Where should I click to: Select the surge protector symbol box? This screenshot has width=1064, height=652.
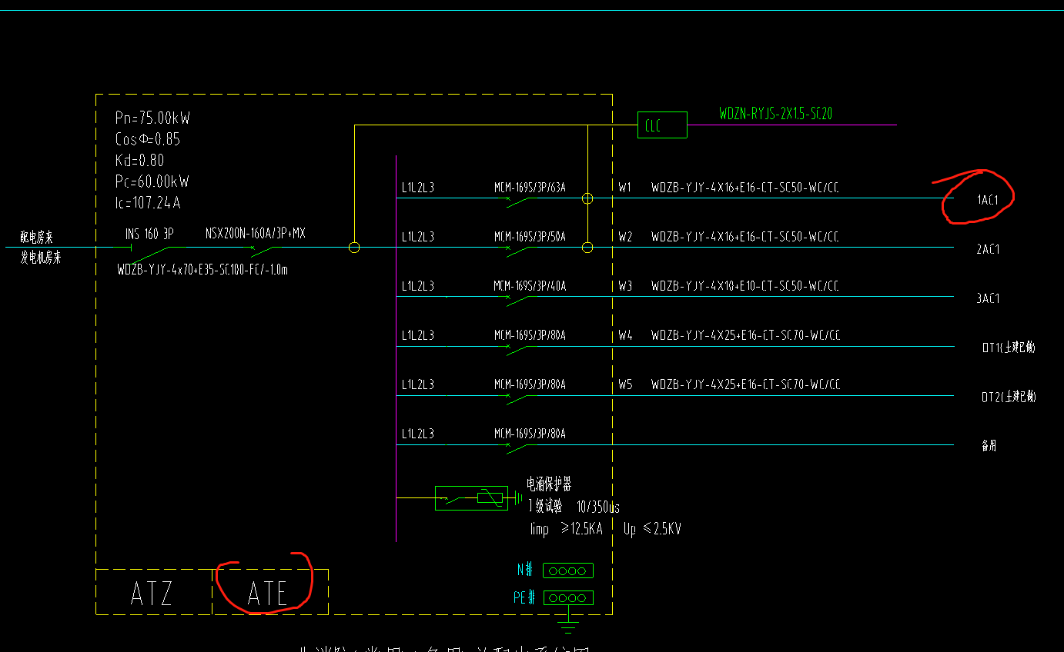[471, 498]
